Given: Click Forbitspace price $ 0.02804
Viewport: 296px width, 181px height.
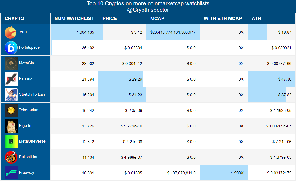Looking at the screenshot, I should coord(133,48).
